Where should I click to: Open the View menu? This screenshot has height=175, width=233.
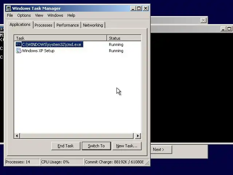(39, 15)
